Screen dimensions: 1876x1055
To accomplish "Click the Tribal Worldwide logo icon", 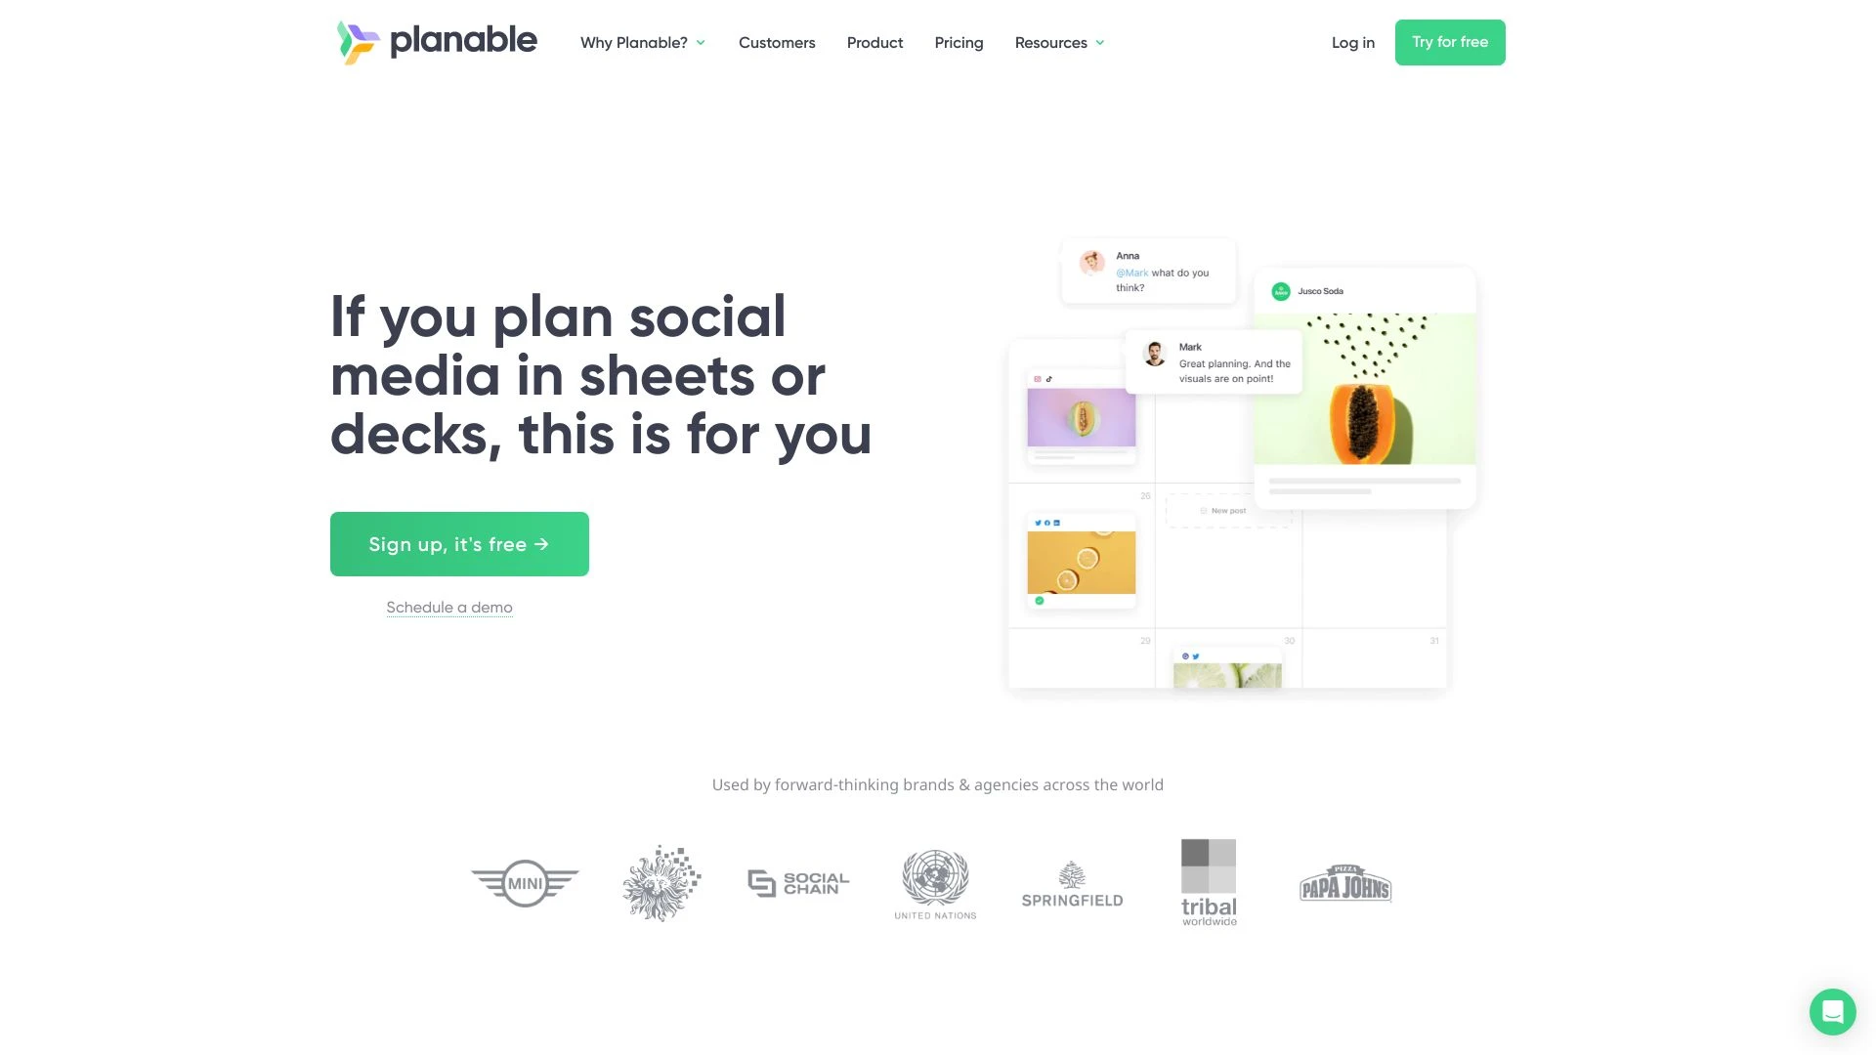I will (1208, 882).
